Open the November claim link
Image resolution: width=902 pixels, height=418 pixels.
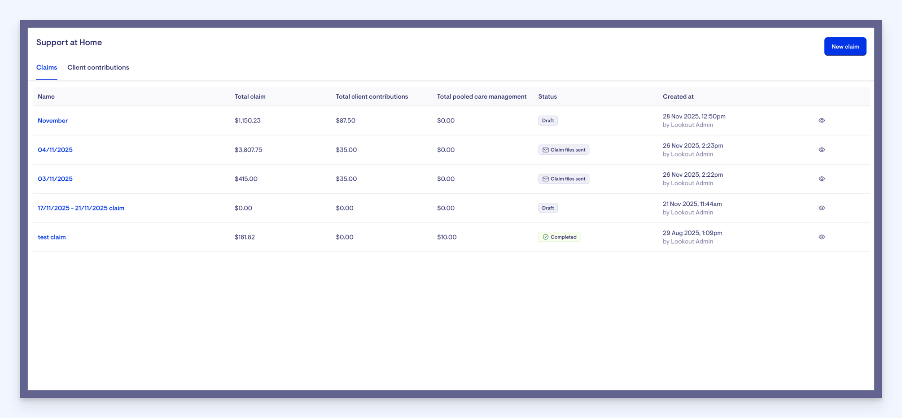click(53, 121)
